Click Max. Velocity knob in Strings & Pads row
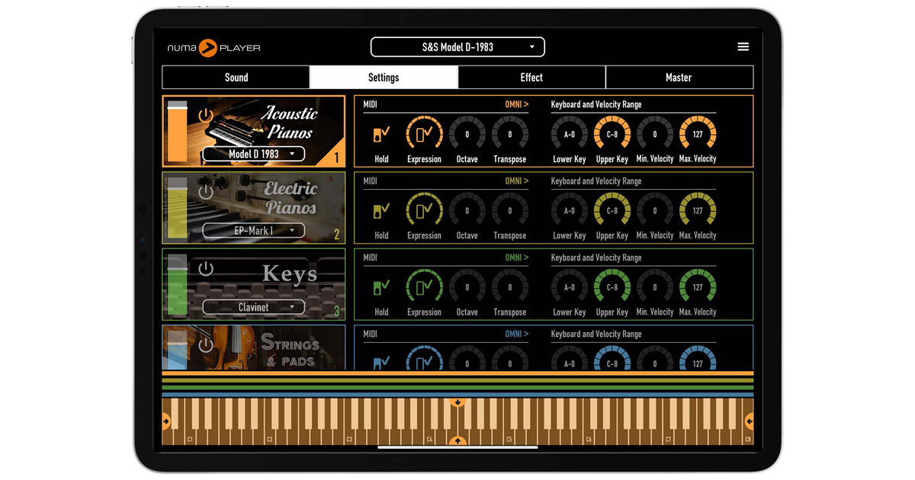Viewport: 915px width, 480px height. coord(698,359)
